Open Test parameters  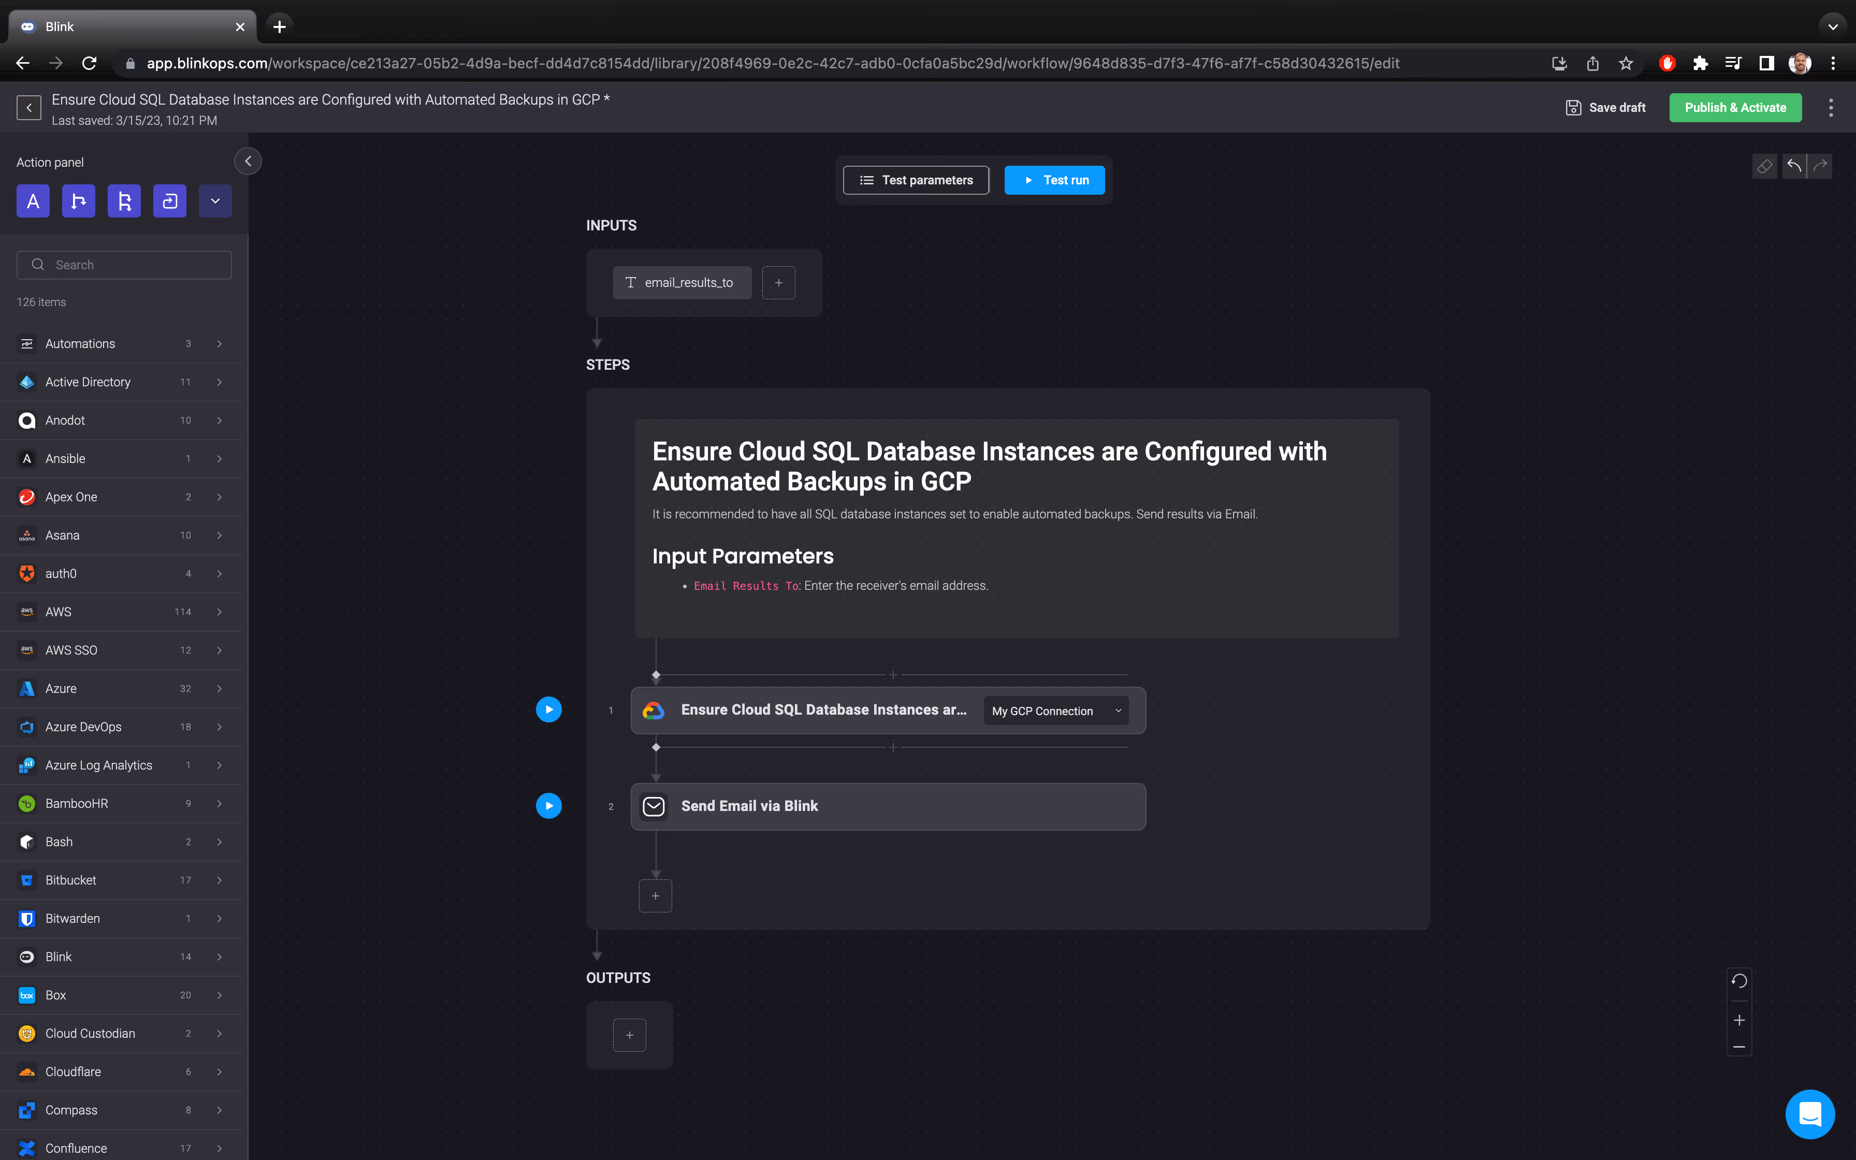click(916, 180)
